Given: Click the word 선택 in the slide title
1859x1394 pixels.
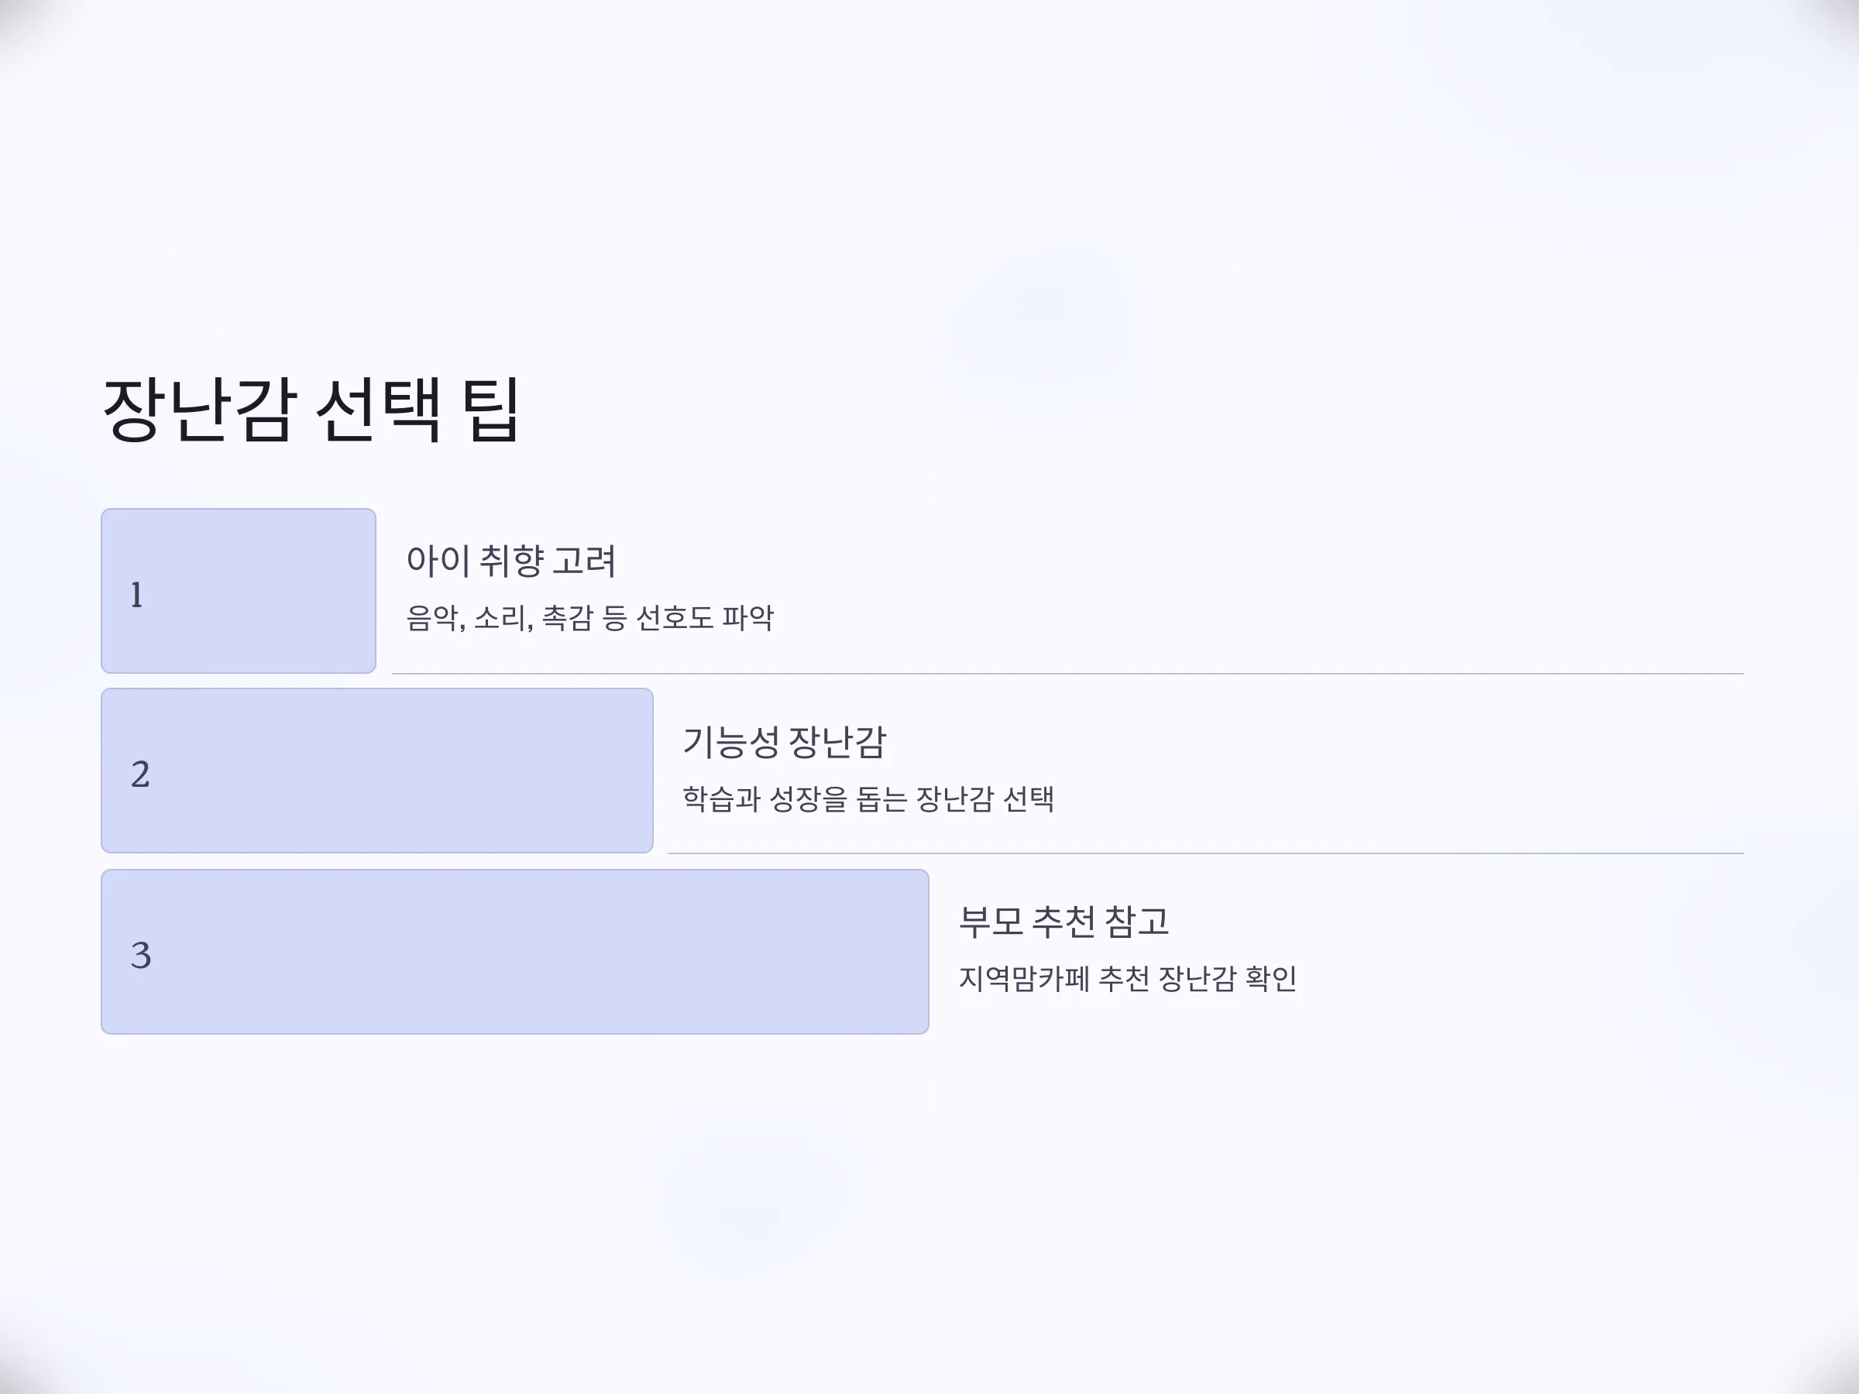Looking at the screenshot, I should (378, 410).
